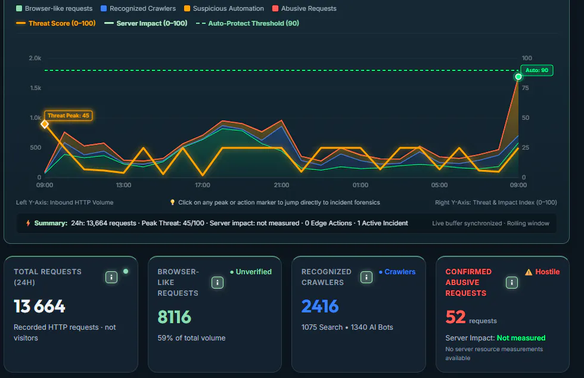Click the 21:00 time axis label
The width and height of the screenshot is (584, 378).
coord(281,185)
